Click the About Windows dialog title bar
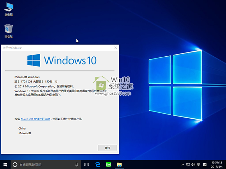Viewport: 226px width, 169px height. [x=56, y=48]
